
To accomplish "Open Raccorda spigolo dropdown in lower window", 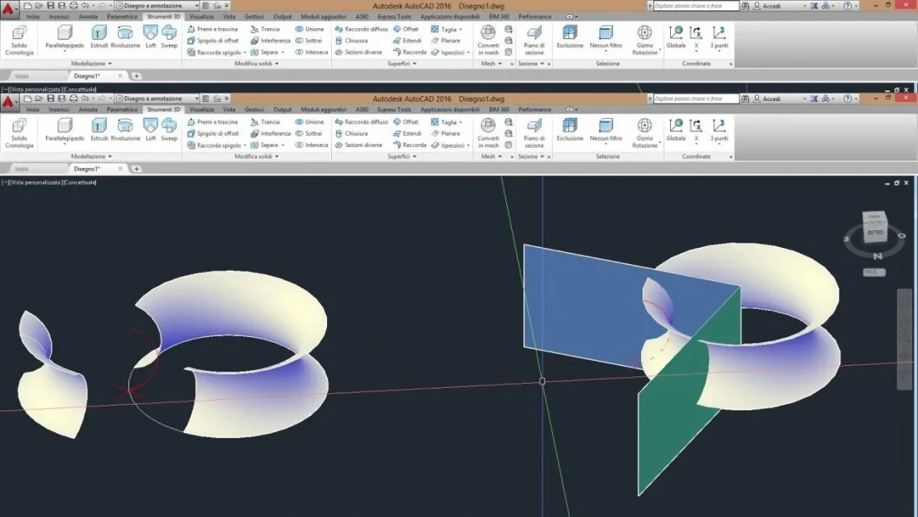I will tap(245, 145).
